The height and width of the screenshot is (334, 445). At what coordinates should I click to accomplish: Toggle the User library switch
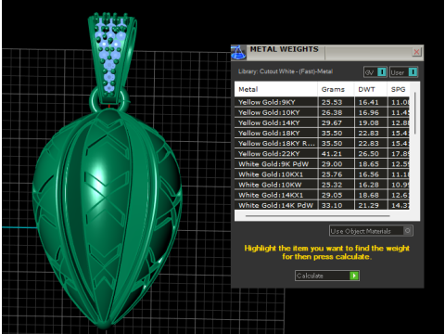coord(403,72)
